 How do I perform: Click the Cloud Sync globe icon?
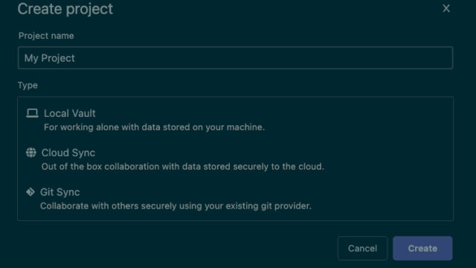pyautogui.click(x=31, y=153)
